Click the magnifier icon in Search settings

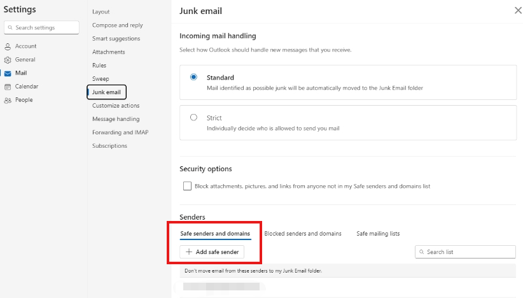pos(10,27)
